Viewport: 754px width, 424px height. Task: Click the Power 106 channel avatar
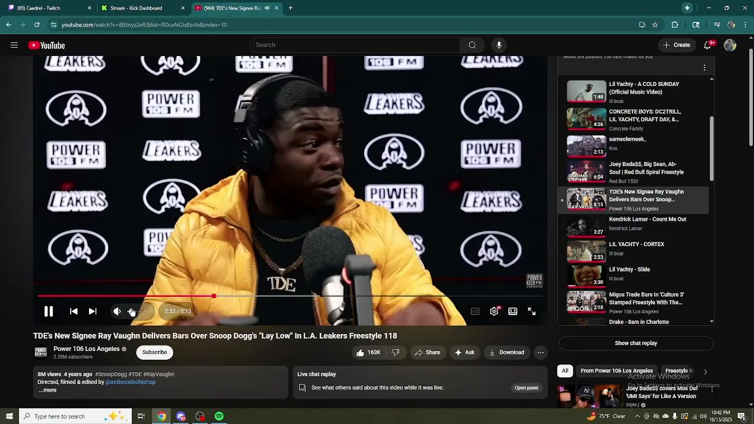(x=41, y=352)
